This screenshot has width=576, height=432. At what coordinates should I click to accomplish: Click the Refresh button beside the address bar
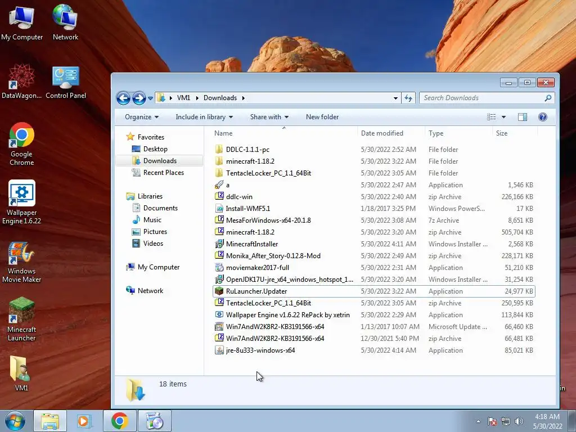pyautogui.click(x=408, y=98)
